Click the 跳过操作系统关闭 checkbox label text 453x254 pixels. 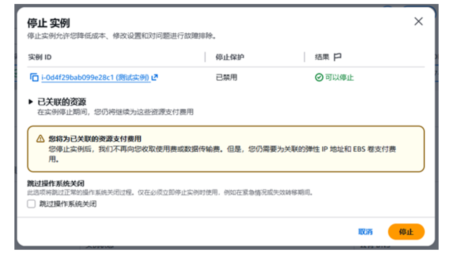tap(68, 204)
